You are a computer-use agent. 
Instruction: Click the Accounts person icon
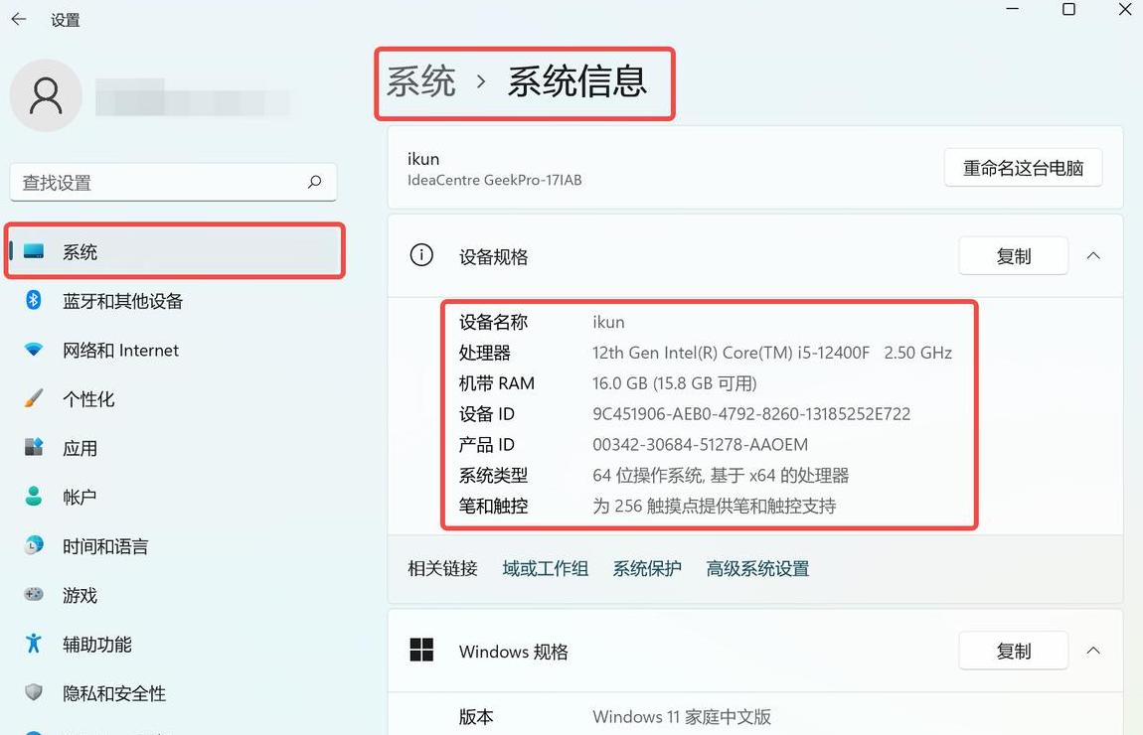(x=34, y=496)
